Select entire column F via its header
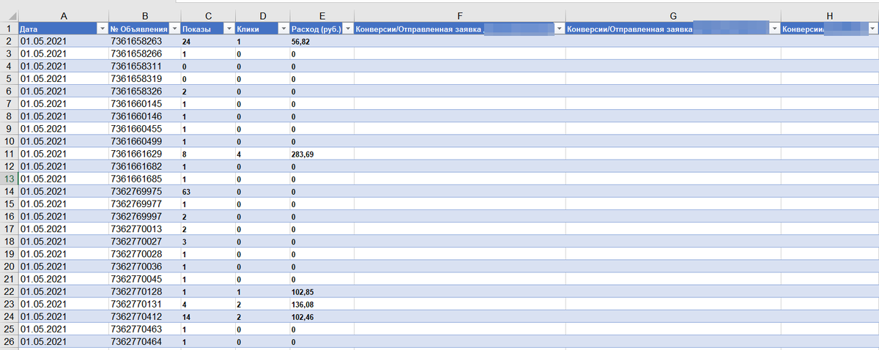879x350 pixels. click(x=459, y=15)
